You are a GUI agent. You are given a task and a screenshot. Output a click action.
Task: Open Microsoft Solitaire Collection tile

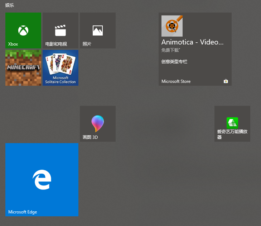61,68
